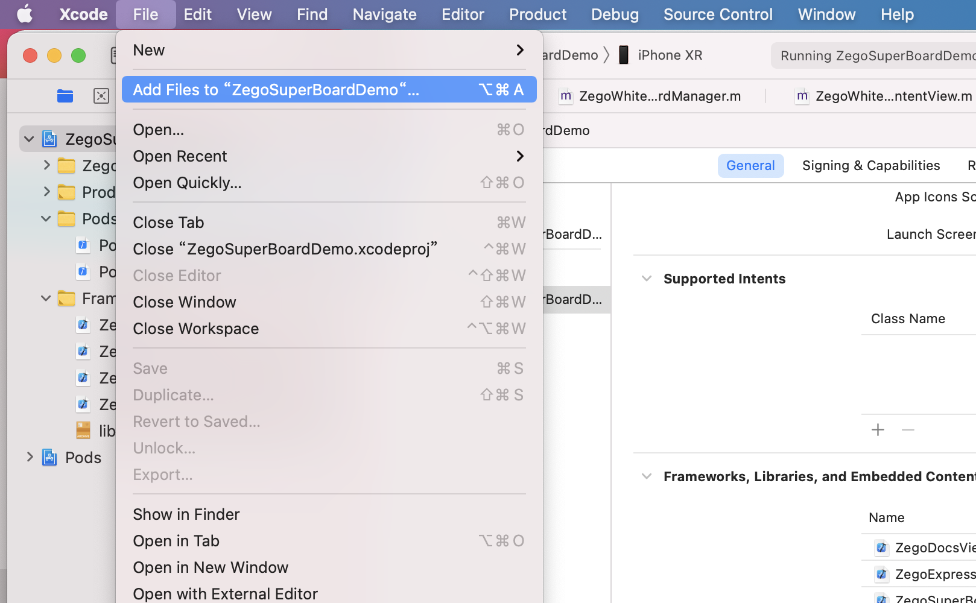Select the Project navigator folder icon

click(x=65, y=96)
